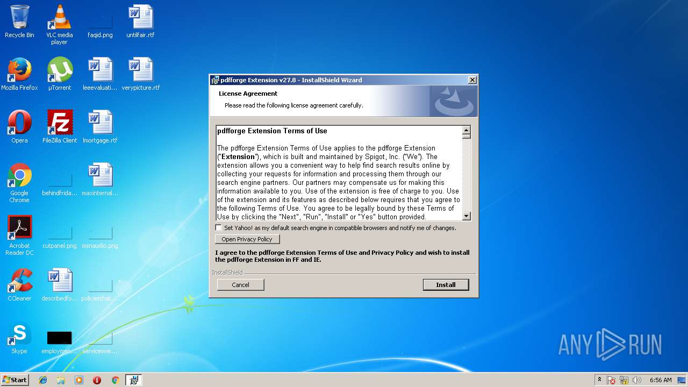This screenshot has height=387, width=688.
Task: Select the verypicture.rtf document icon
Action: [x=140, y=74]
